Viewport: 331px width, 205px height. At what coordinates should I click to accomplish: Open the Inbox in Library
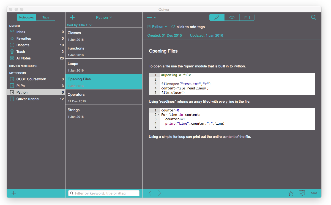[36, 32]
